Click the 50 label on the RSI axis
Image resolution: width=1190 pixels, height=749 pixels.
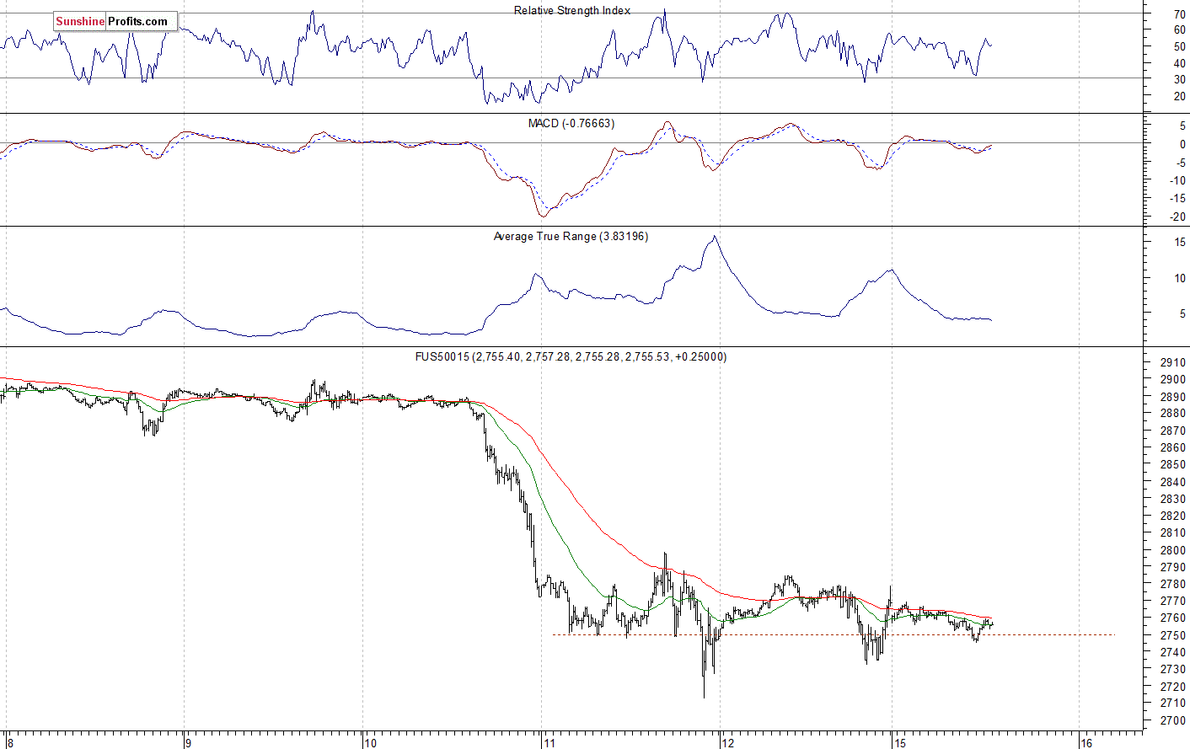coord(1179,47)
